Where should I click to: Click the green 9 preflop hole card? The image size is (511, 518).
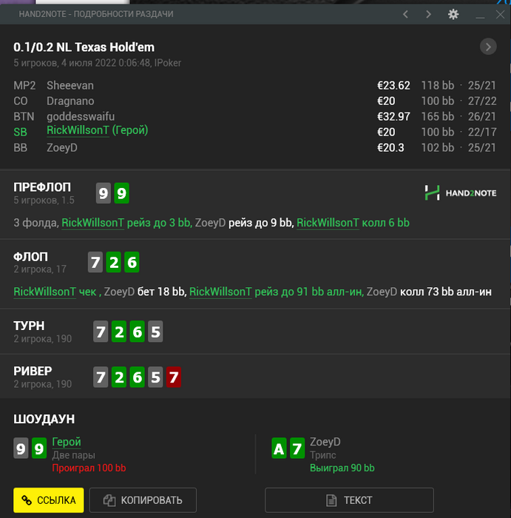click(121, 193)
